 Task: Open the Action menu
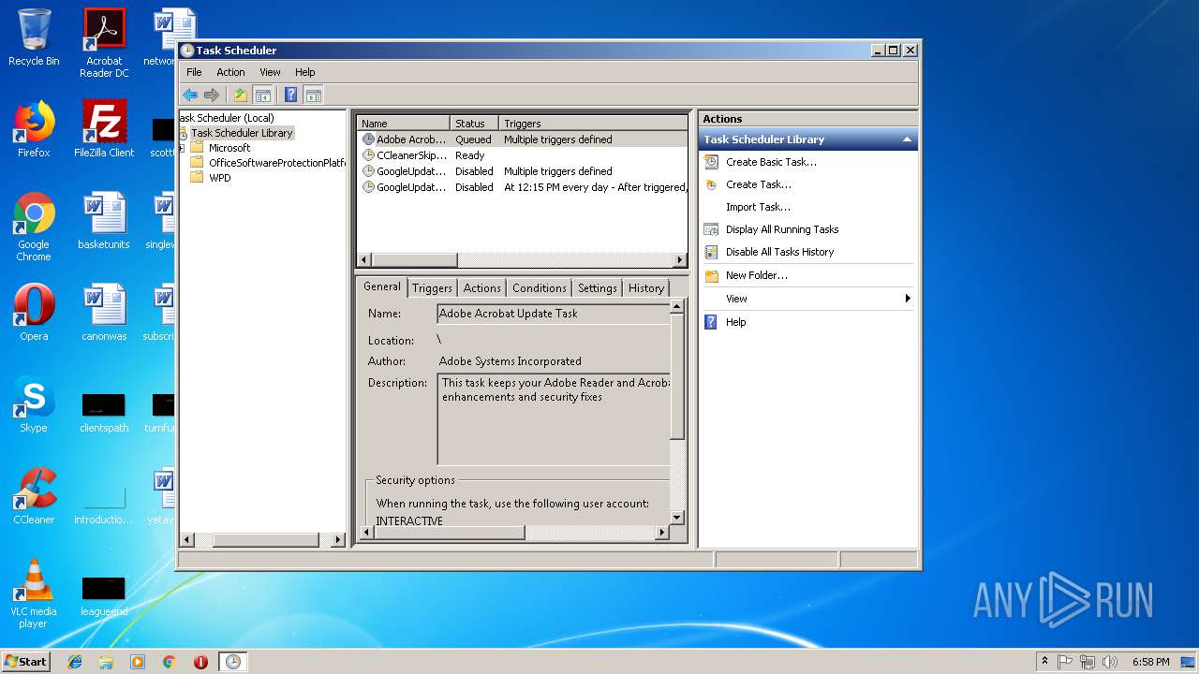pyautogui.click(x=230, y=72)
